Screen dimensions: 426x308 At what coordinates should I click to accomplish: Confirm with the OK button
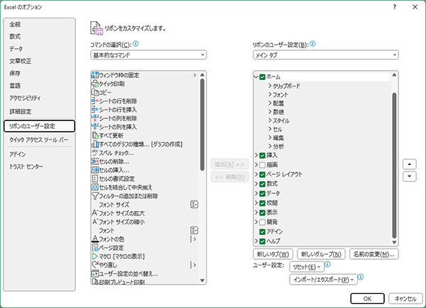click(x=367, y=299)
